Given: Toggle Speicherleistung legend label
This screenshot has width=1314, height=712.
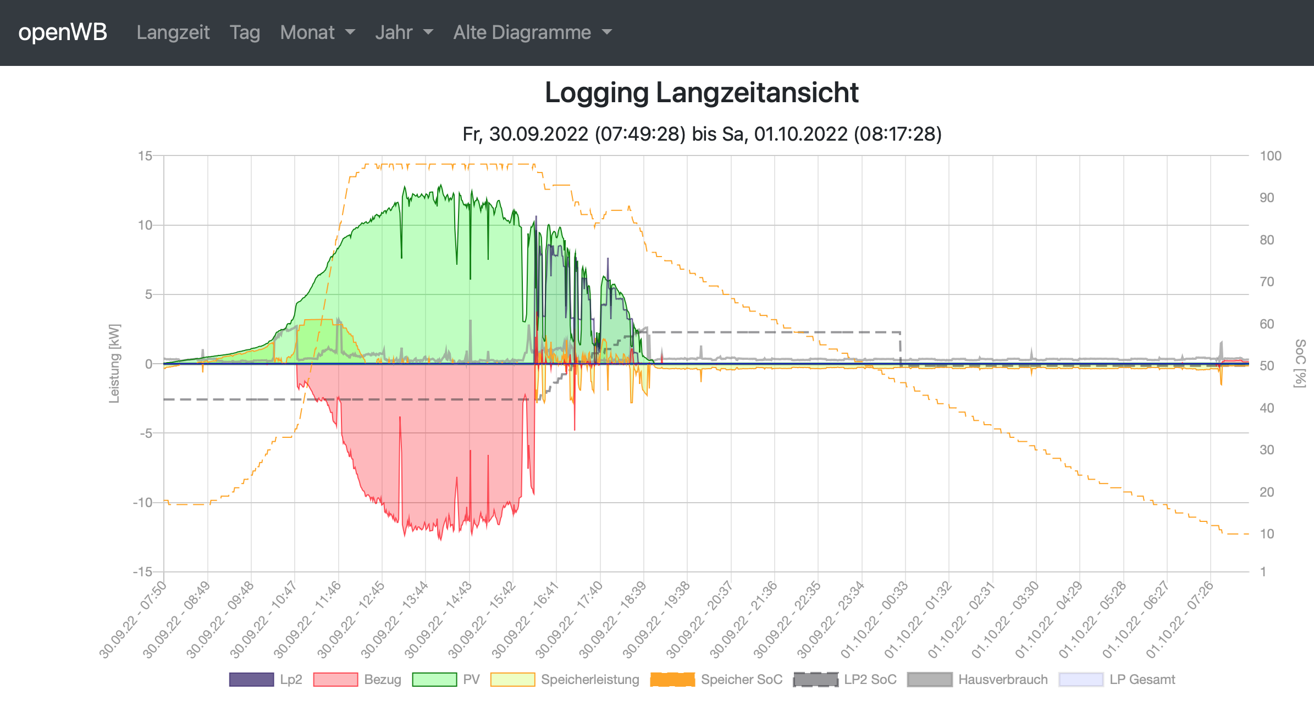Looking at the screenshot, I should point(590,680).
